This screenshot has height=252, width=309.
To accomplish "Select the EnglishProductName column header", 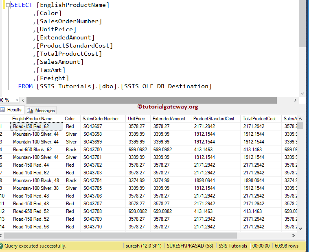I will (x=33, y=119).
